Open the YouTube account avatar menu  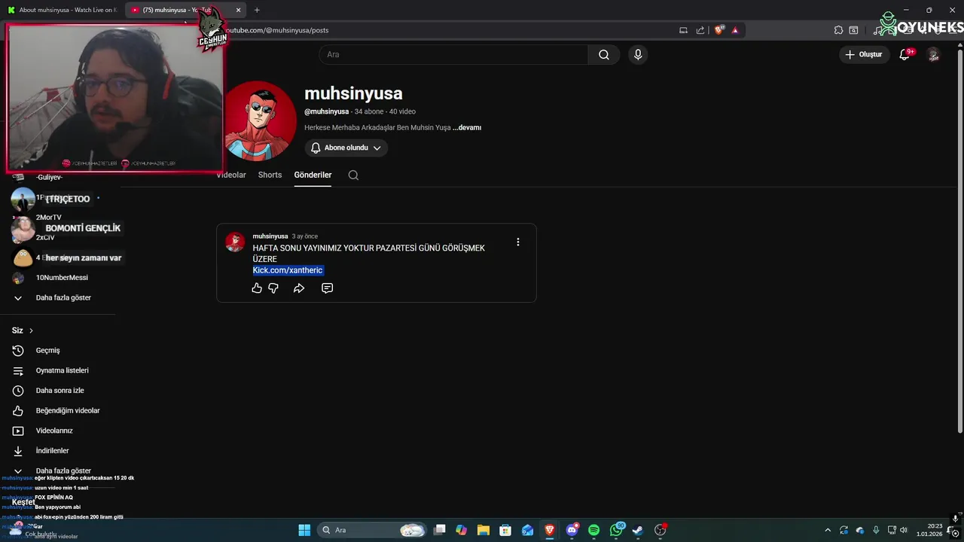point(933,54)
